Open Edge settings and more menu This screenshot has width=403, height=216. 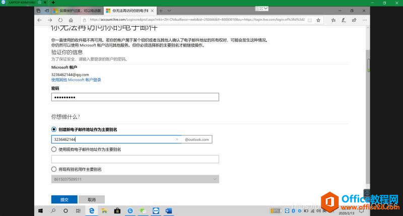point(365,20)
